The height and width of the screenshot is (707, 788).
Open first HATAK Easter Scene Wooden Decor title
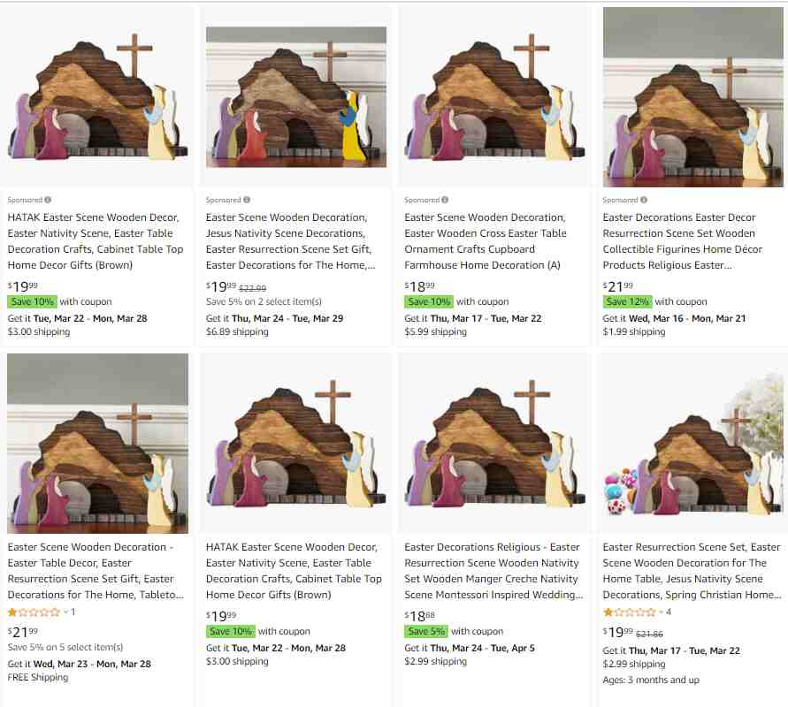click(96, 241)
